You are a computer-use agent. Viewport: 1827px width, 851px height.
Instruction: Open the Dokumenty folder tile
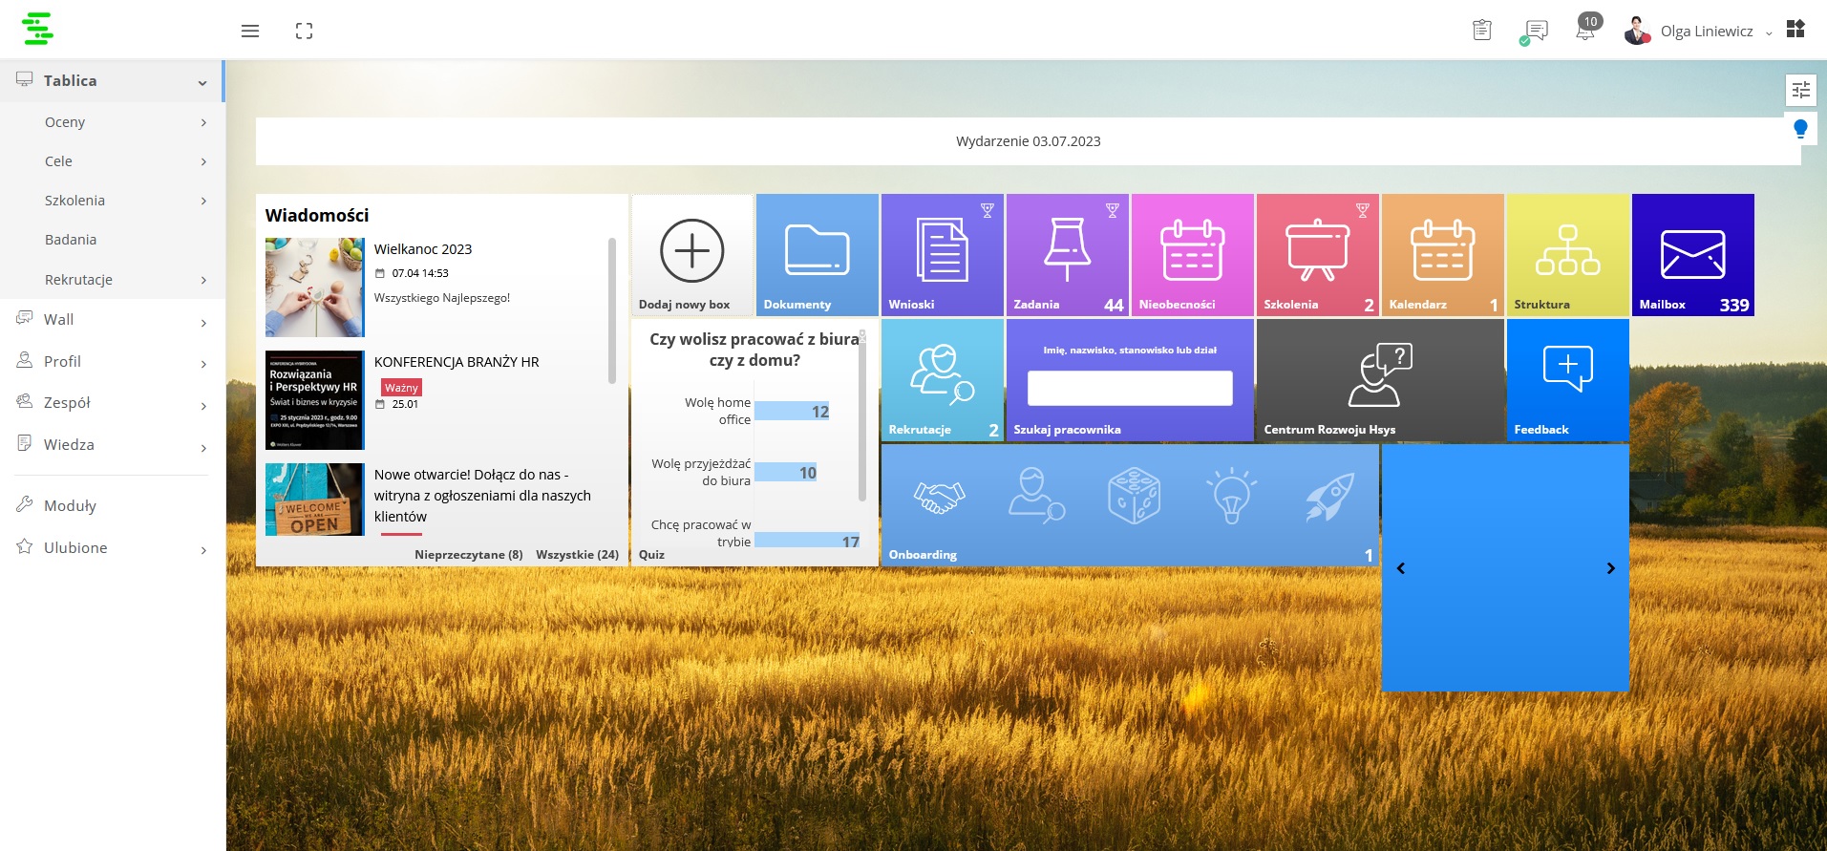coord(817,255)
